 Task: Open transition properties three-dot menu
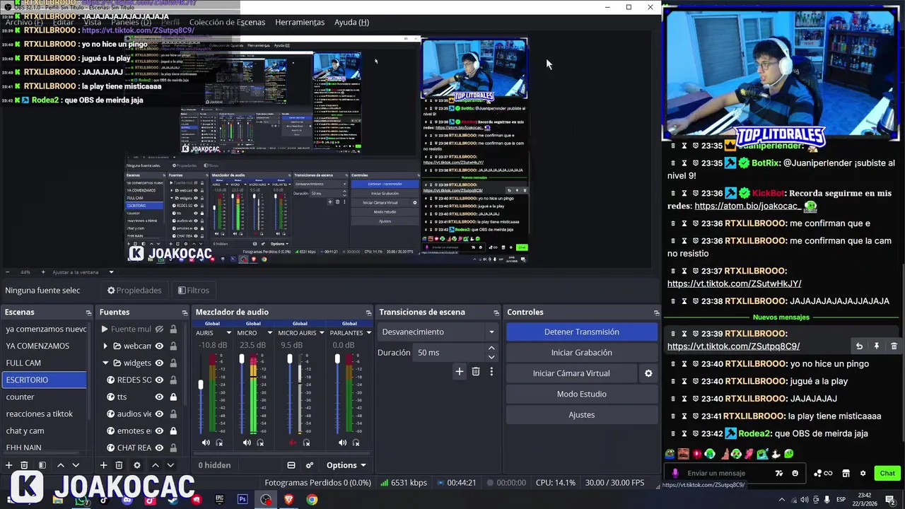[x=491, y=371]
